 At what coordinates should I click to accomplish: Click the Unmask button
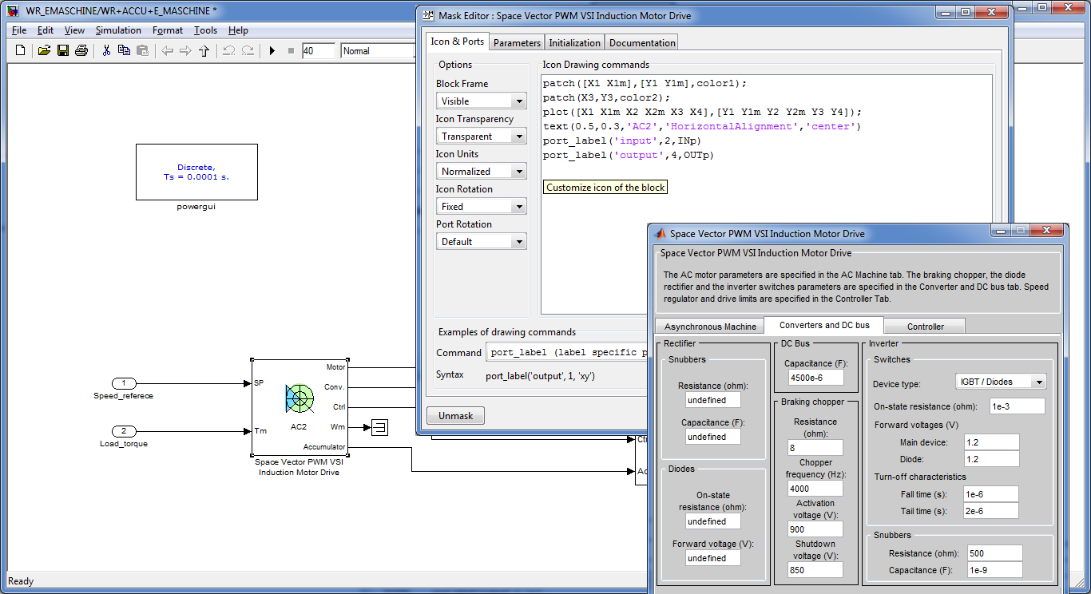pos(455,416)
